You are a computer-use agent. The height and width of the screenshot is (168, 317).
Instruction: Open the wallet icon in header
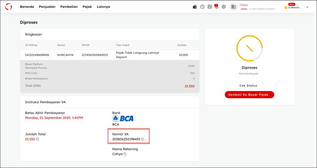click(195, 6)
